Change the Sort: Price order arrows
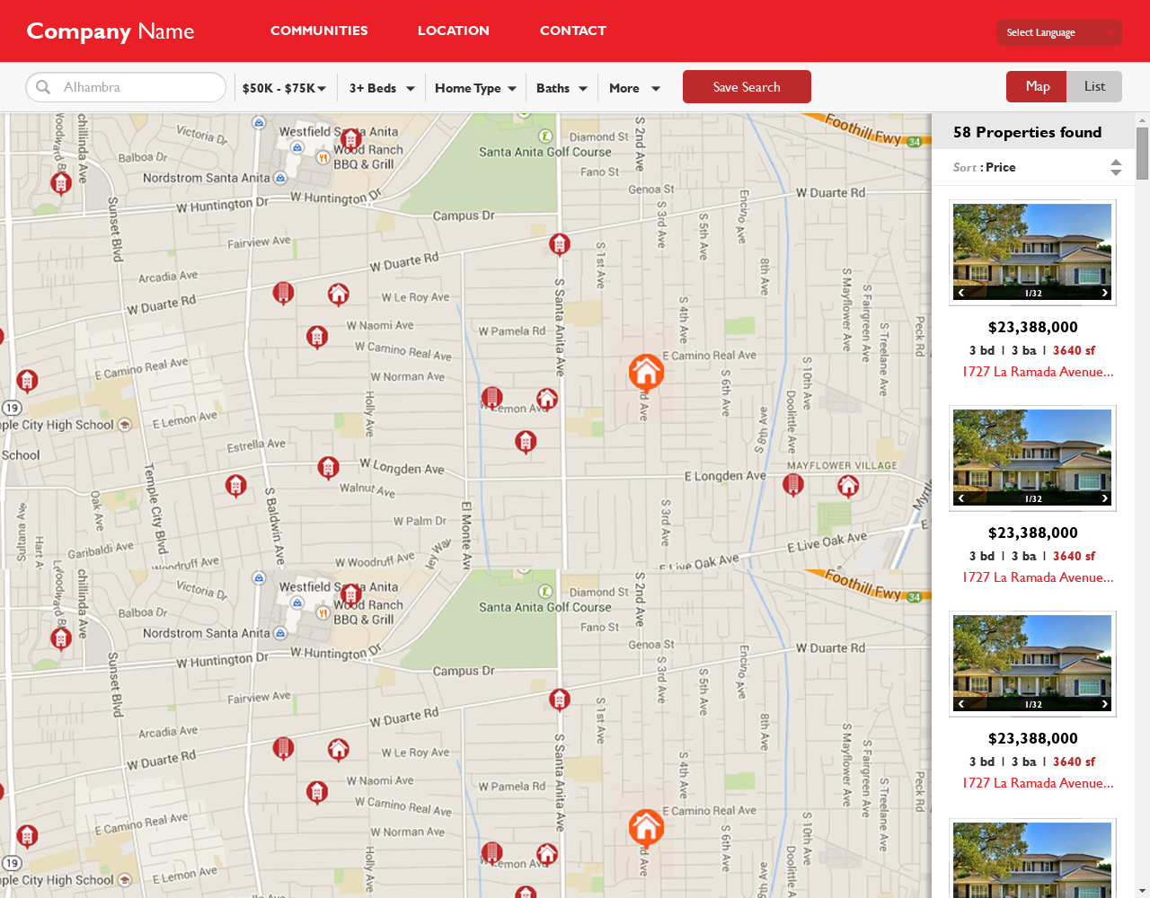This screenshot has width=1150, height=898. (1116, 167)
